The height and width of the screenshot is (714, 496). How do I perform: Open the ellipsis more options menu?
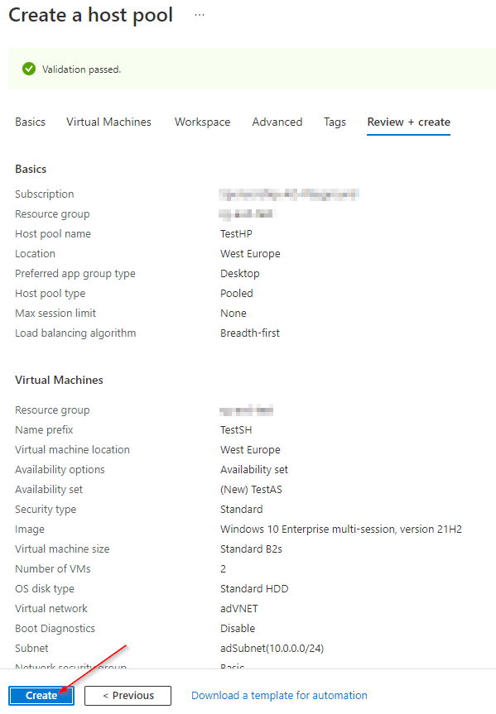200,15
